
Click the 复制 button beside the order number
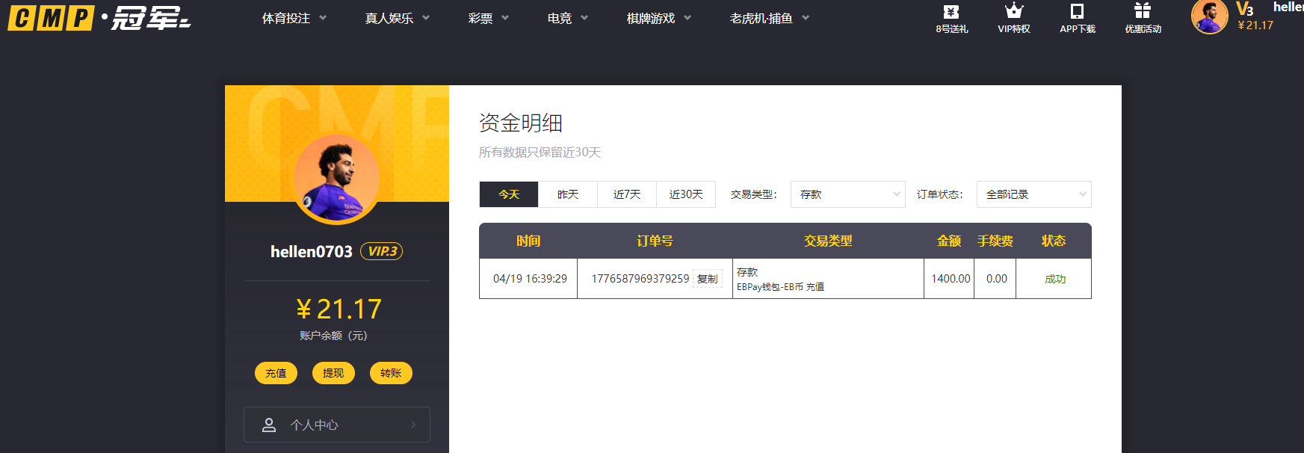point(707,279)
